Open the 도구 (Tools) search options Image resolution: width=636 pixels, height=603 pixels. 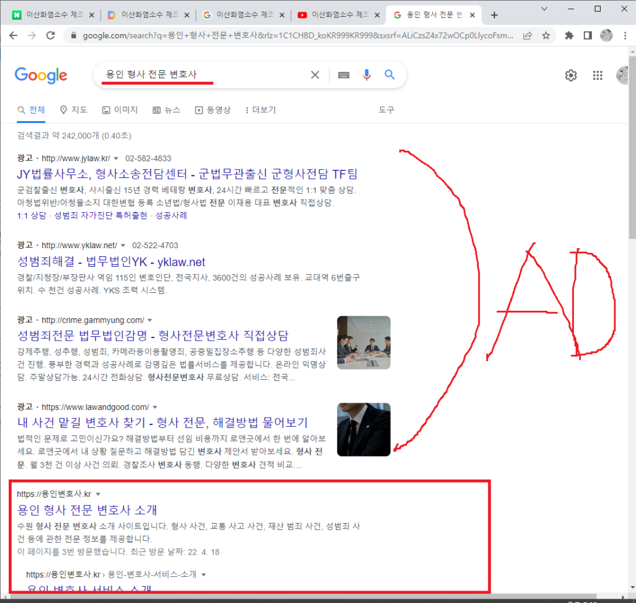point(386,110)
